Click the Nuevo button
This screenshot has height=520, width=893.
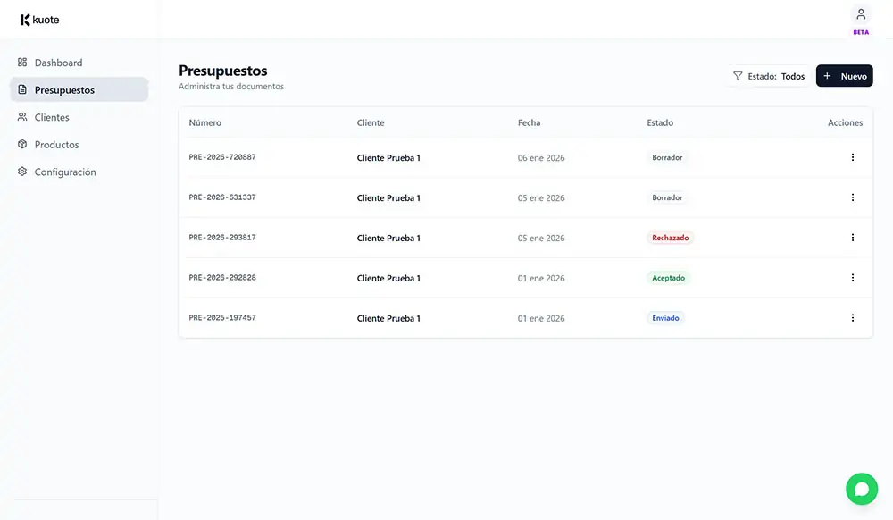tap(845, 76)
